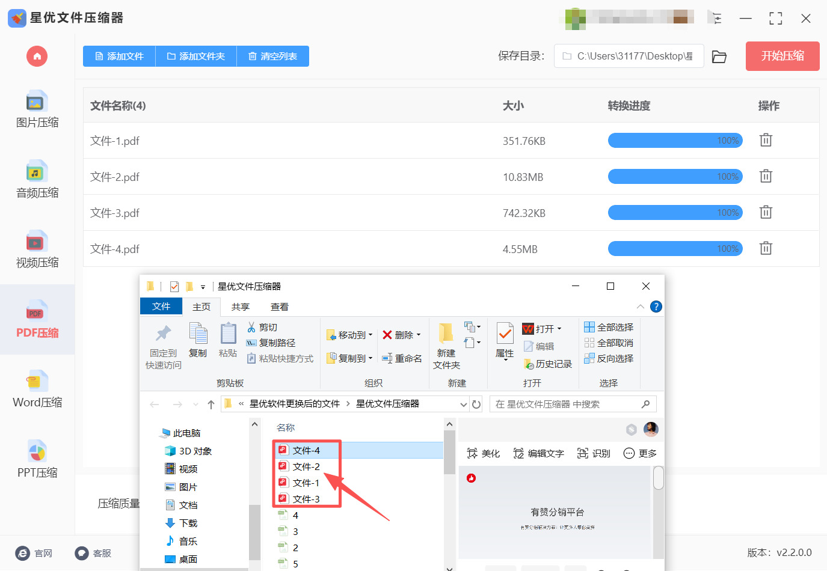Click the 复制 copy icon in ribbon
This screenshot has width=827, height=571.
click(x=198, y=340)
